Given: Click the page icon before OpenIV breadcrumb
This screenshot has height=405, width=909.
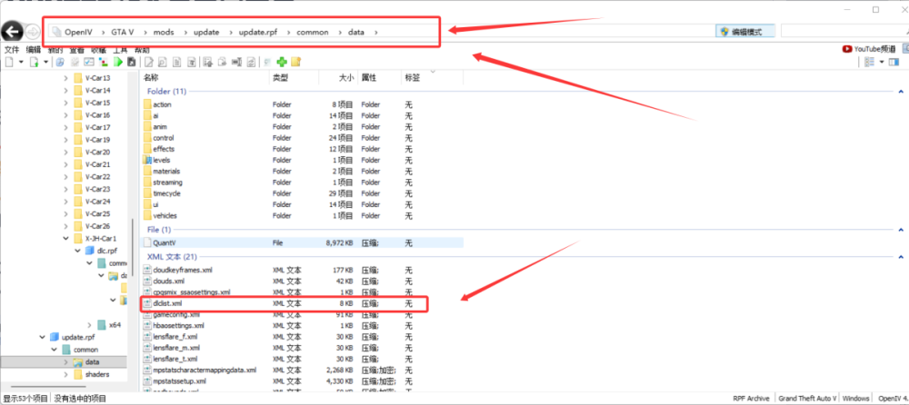Looking at the screenshot, I should coord(56,32).
